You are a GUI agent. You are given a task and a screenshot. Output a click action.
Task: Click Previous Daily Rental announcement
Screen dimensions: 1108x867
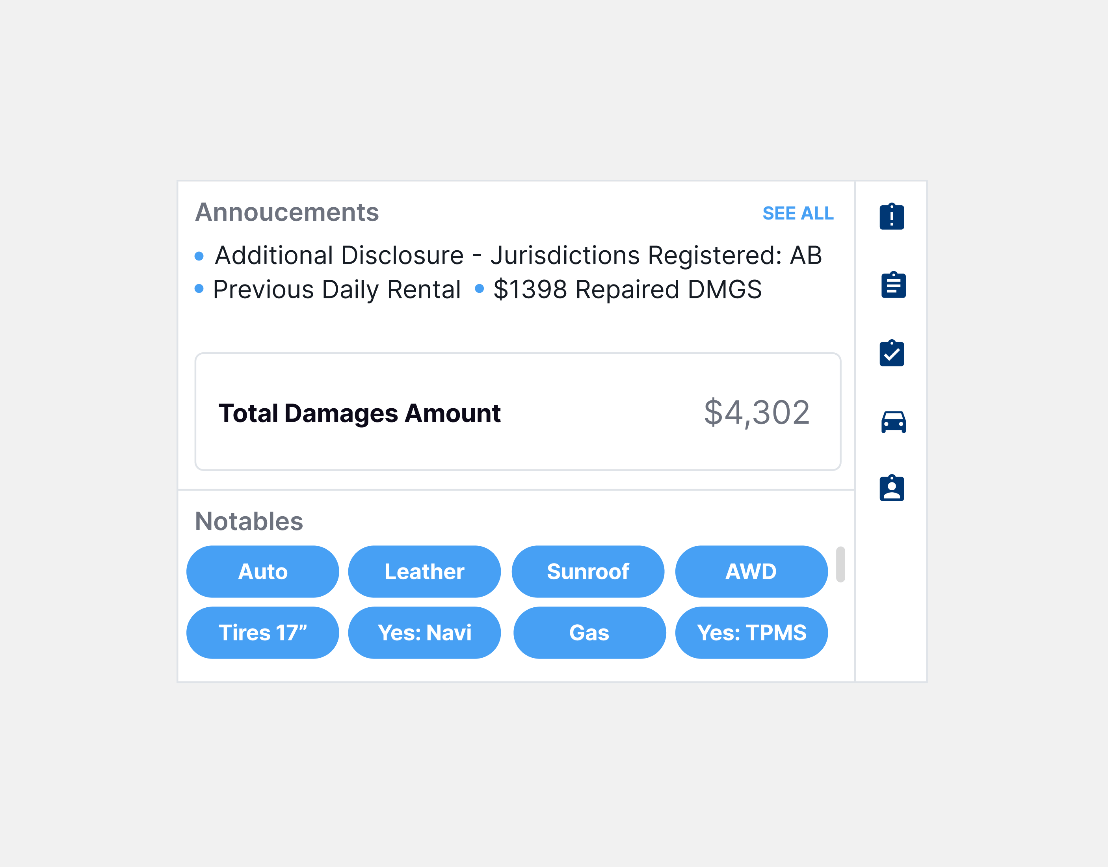click(336, 289)
